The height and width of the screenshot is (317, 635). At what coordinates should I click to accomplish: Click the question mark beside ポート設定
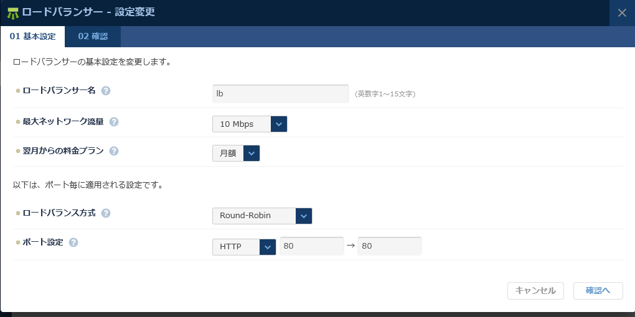(73, 242)
